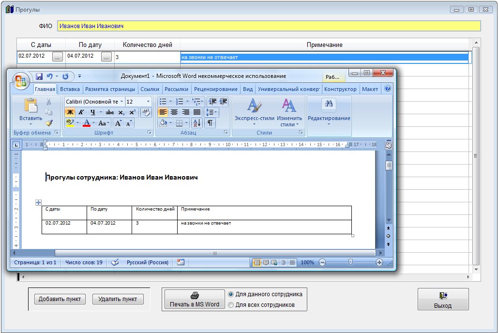
Task: Increase paragraph indent
Action: point(224,102)
